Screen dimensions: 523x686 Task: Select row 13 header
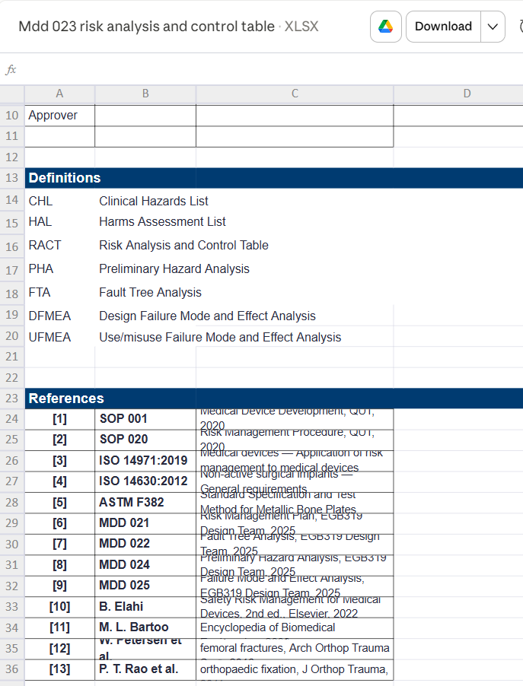(x=12, y=178)
